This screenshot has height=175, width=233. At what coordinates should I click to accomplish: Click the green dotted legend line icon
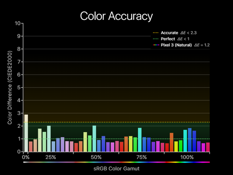[156, 39]
